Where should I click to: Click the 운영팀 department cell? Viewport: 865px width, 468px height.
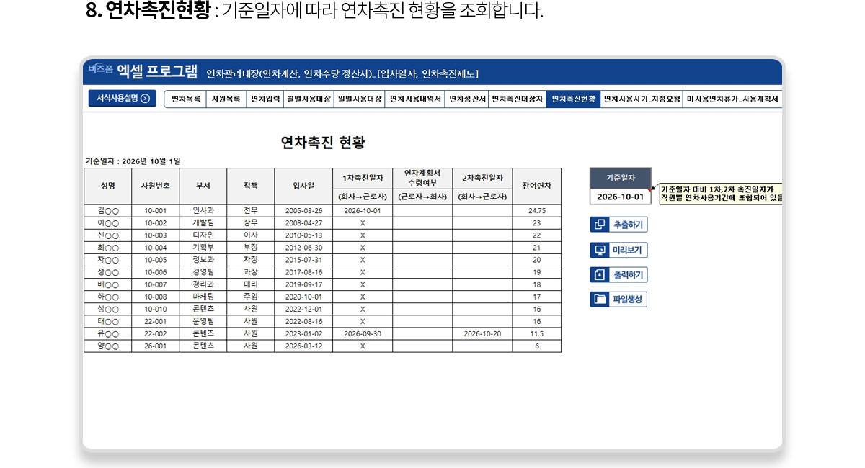point(203,321)
